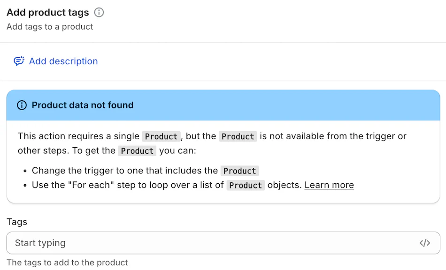Click the "Add tags to a product" subtitle
The width and height of the screenshot is (446, 270).
[50, 27]
